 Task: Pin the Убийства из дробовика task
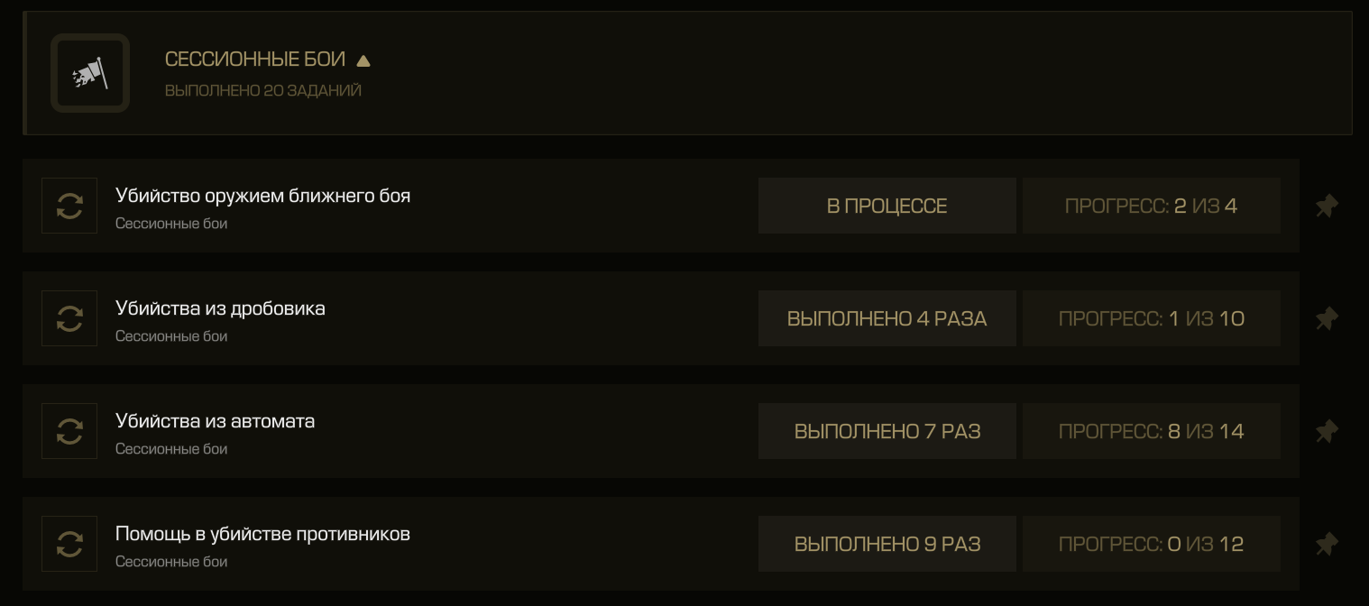(1326, 319)
